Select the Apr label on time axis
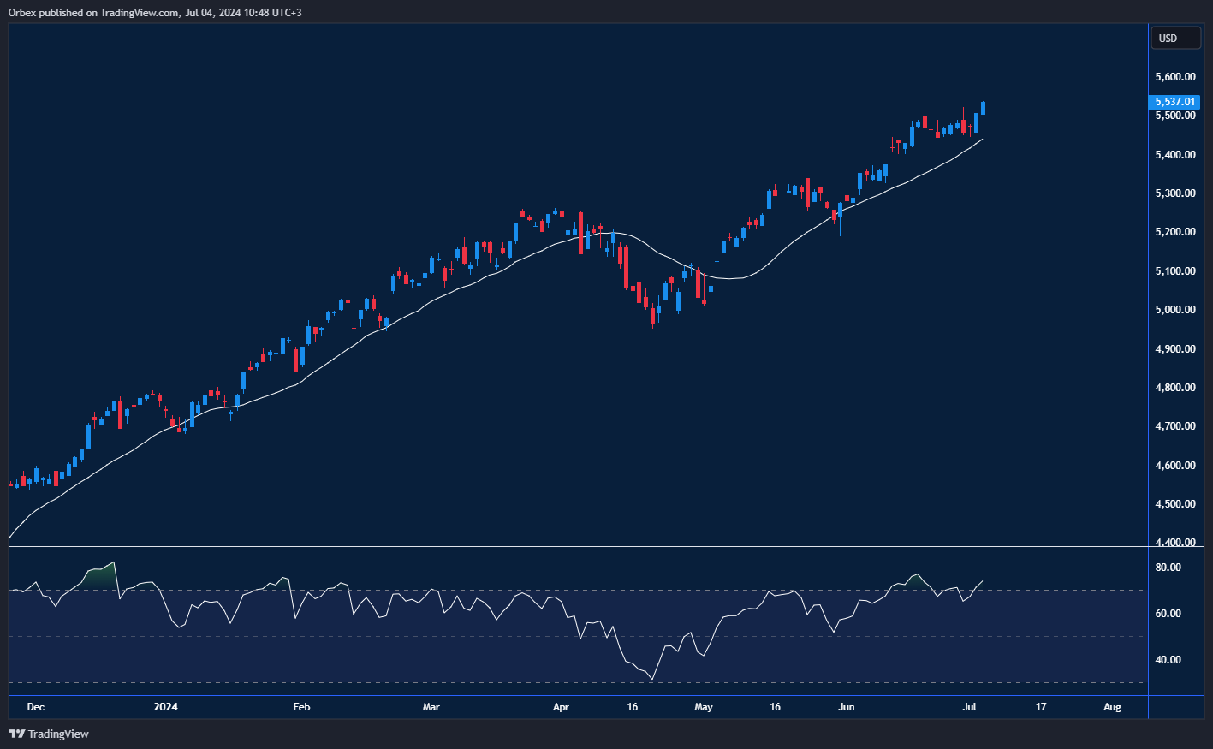 click(561, 707)
